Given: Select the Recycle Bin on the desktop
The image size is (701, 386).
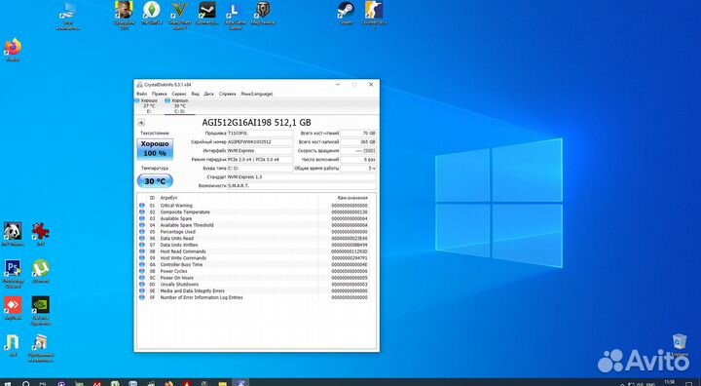Looking at the screenshot, I should [x=680, y=345].
